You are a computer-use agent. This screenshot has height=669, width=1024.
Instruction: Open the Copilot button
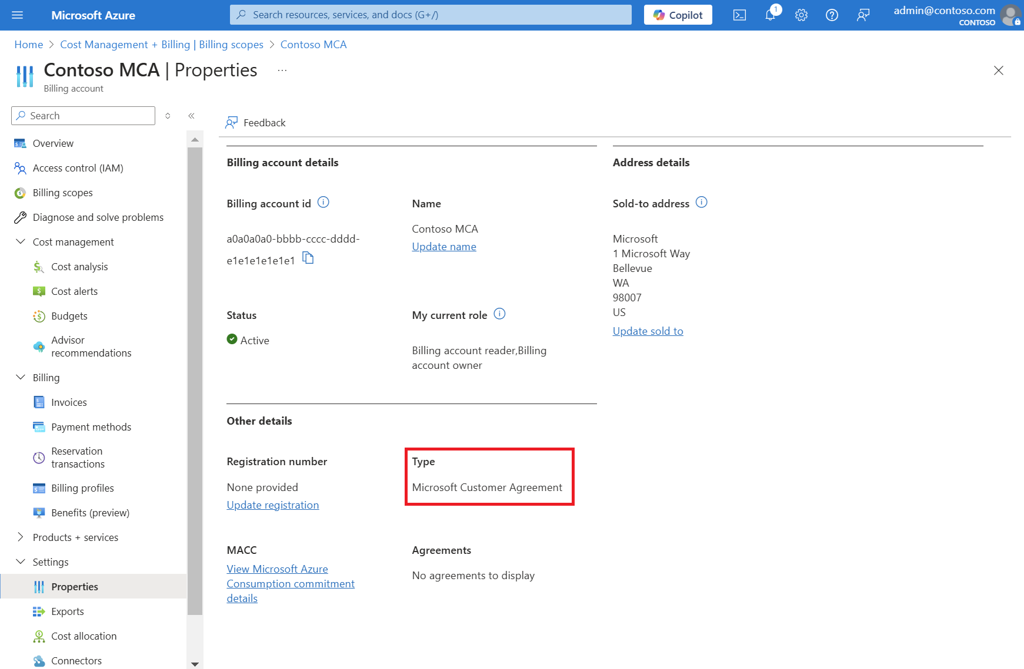click(678, 15)
